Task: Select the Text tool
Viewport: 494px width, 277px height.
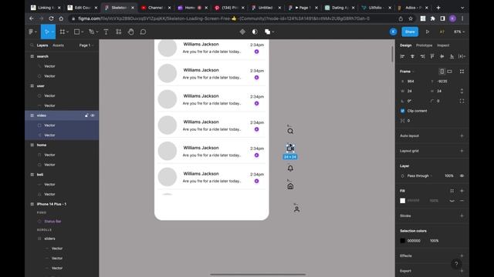Action: click(x=106, y=32)
